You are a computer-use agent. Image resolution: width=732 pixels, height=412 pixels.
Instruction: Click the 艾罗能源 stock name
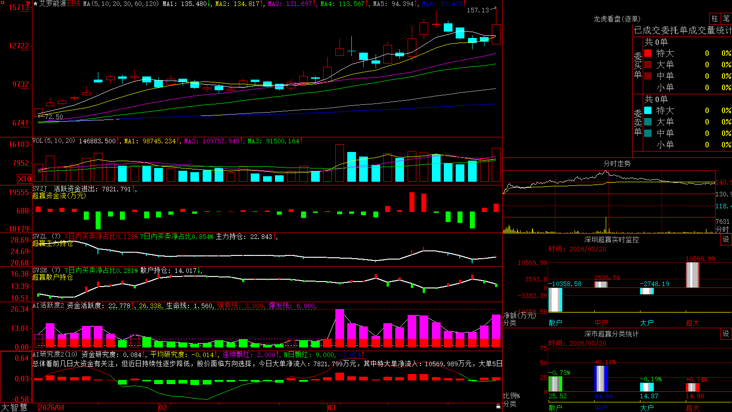tap(53, 4)
